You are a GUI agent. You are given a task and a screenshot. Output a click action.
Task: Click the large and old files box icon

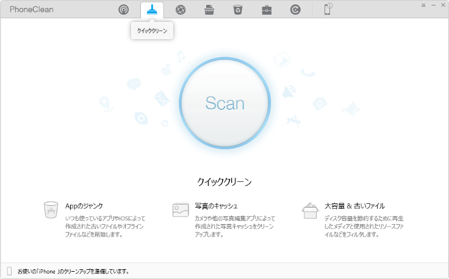(310, 211)
